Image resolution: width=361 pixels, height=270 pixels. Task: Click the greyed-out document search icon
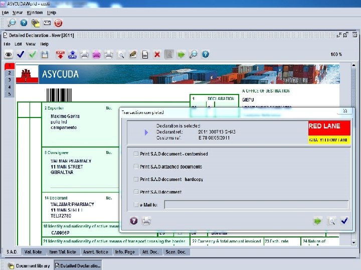[x=169, y=54]
